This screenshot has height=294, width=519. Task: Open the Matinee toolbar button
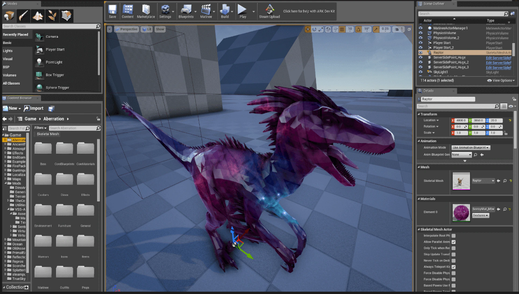(x=206, y=11)
